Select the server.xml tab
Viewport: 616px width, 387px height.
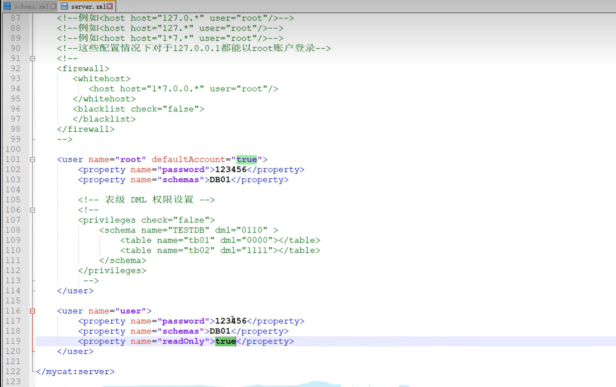[x=87, y=7]
